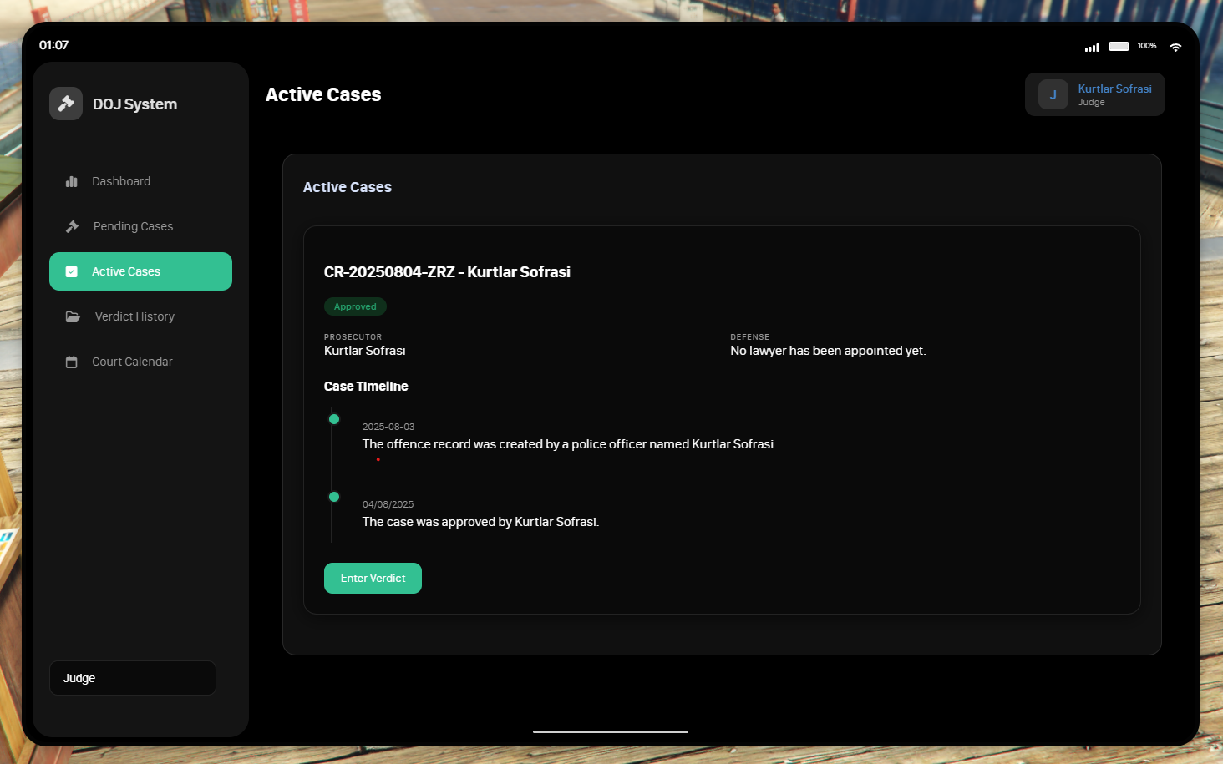Open the Dashboard menu item

pos(121,181)
